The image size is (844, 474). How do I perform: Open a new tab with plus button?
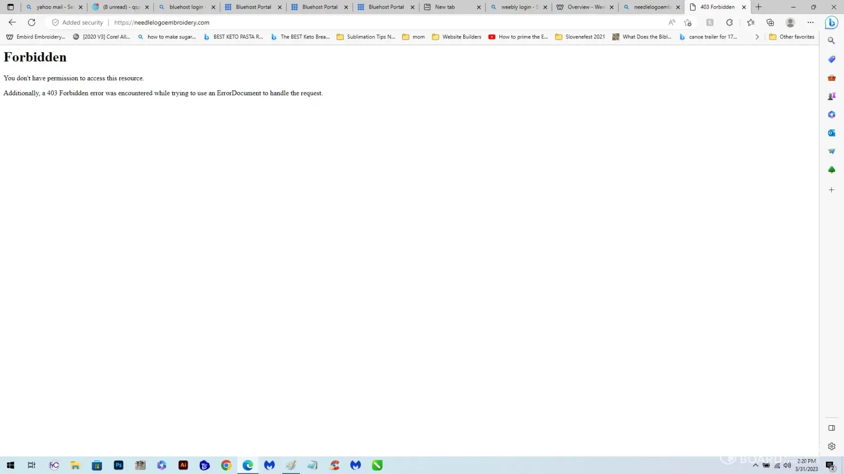tap(759, 7)
